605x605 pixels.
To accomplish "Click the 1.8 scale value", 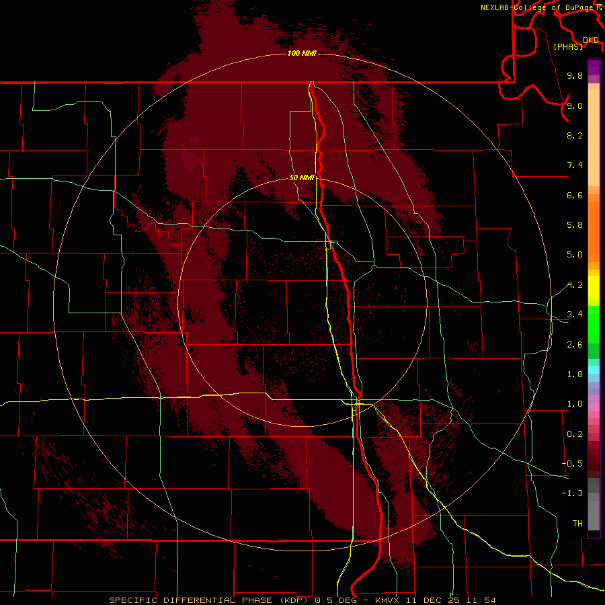I will click(575, 374).
